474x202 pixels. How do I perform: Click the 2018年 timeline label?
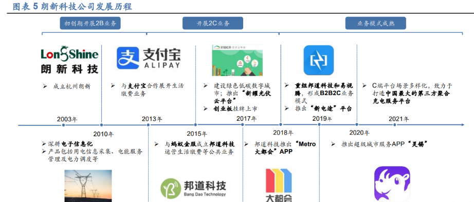click(x=283, y=133)
